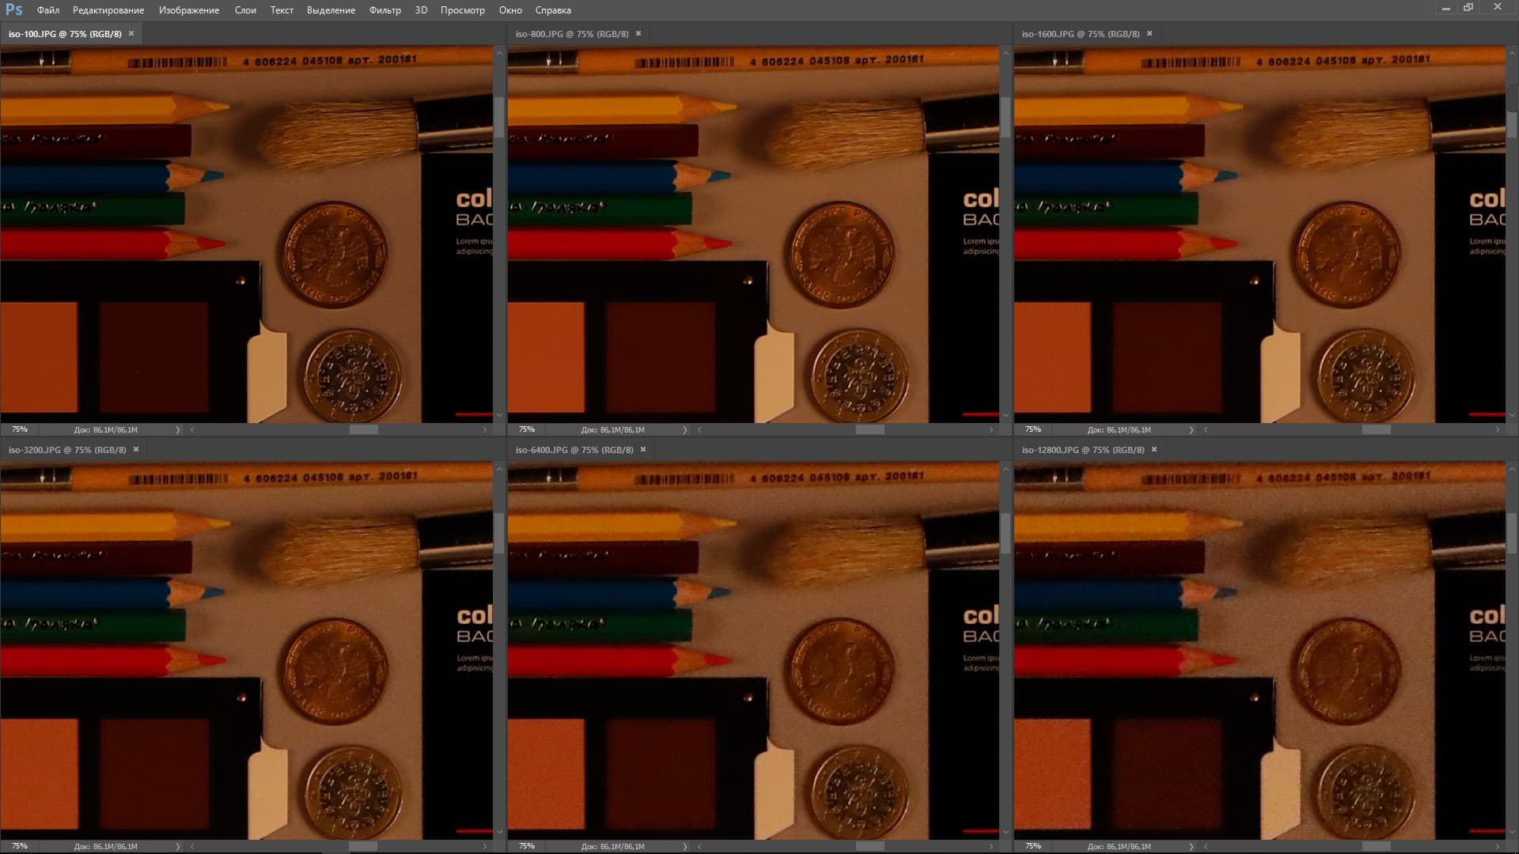
Task: Click scroll-left arrow in iso-800.JPG window
Action: [x=699, y=429]
